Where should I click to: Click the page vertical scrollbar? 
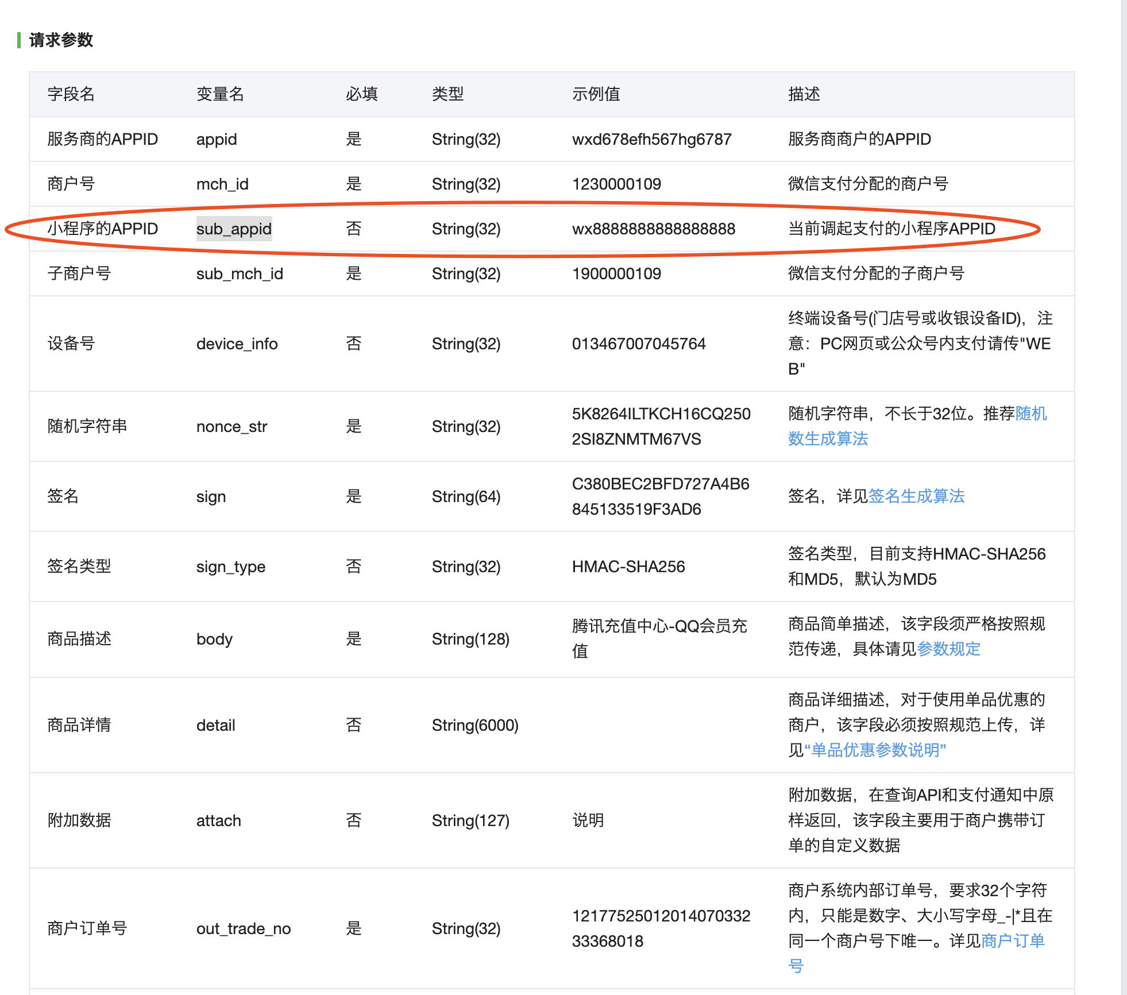point(1124,497)
